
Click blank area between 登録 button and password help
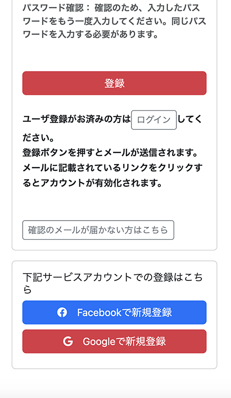tap(114, 55)
